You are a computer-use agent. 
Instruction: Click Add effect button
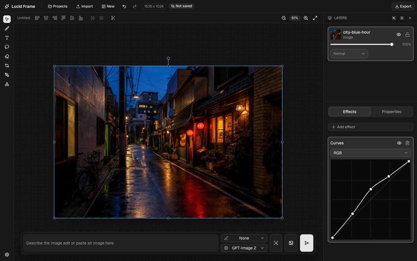click(x=370, y=127)
